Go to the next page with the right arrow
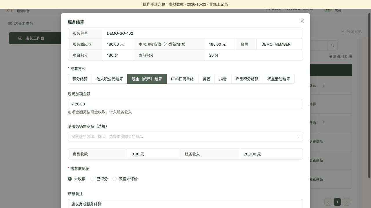Image resolution: width=371 pixels, height=208 pixels. coord(347,202)
